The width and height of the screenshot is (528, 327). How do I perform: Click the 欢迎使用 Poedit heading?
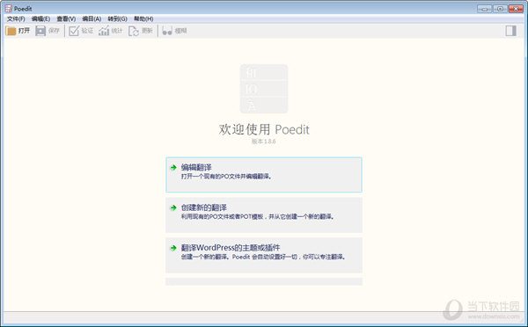pos(264,129)
